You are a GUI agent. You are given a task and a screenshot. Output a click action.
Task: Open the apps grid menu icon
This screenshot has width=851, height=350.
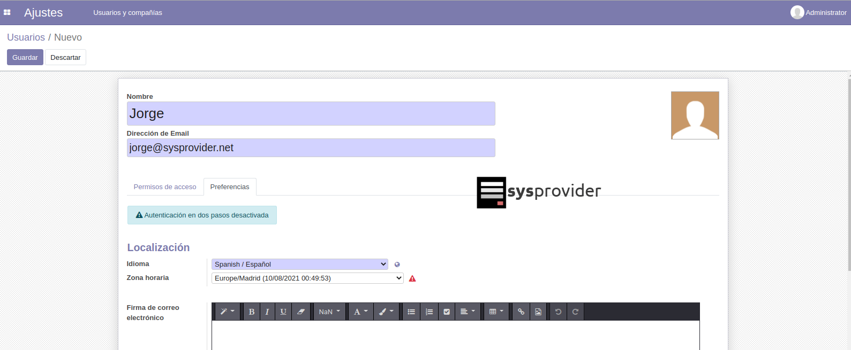(7, 12)
